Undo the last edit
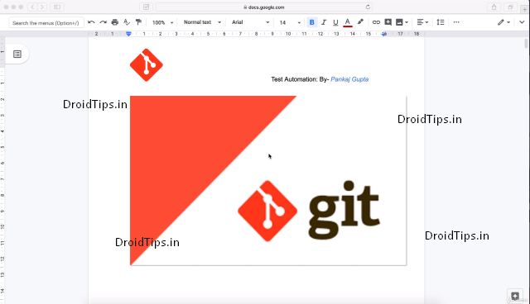530x304 pixels. [91, 22]
